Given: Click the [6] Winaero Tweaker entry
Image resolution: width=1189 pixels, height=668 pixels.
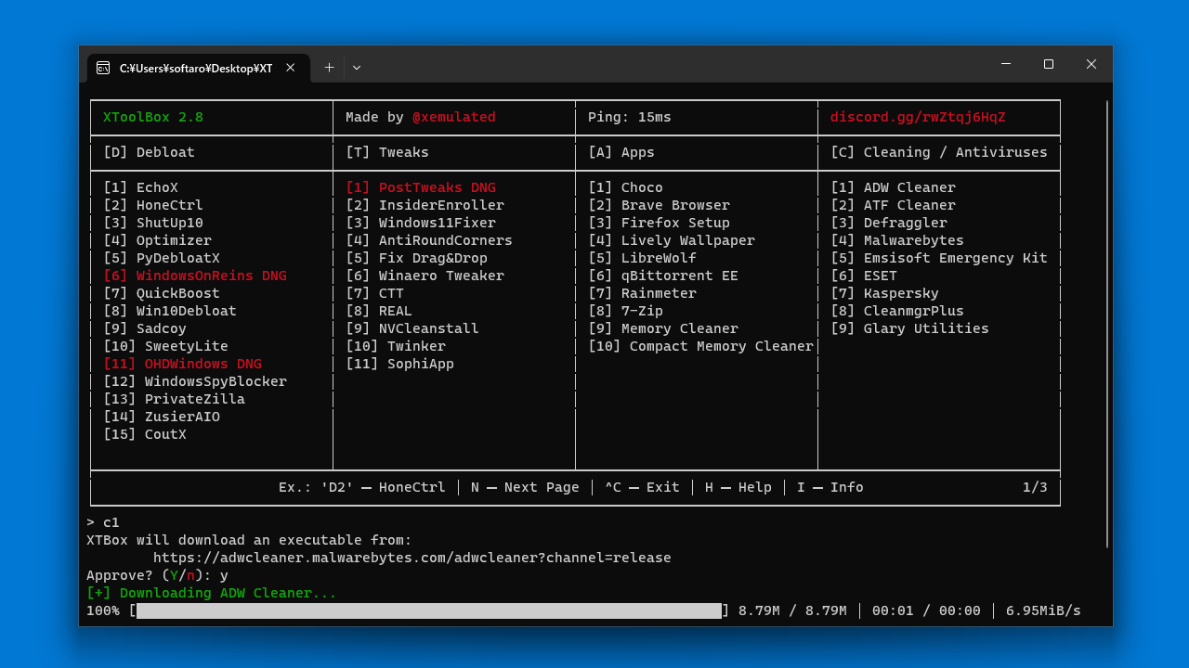Looking at the screenshot, I should tap(425, 276).
